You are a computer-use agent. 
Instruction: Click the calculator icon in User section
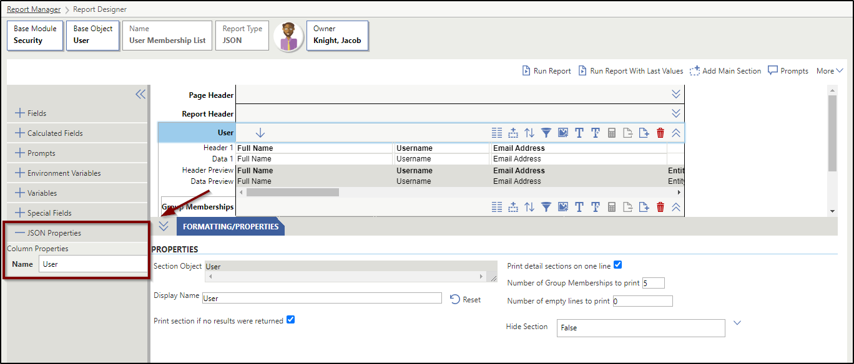(x=612, y=133)
